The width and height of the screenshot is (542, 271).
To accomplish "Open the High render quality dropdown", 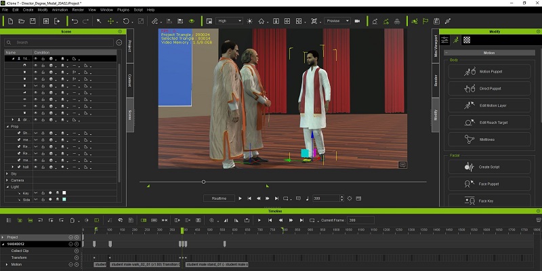I will click(x=230, y=21).
